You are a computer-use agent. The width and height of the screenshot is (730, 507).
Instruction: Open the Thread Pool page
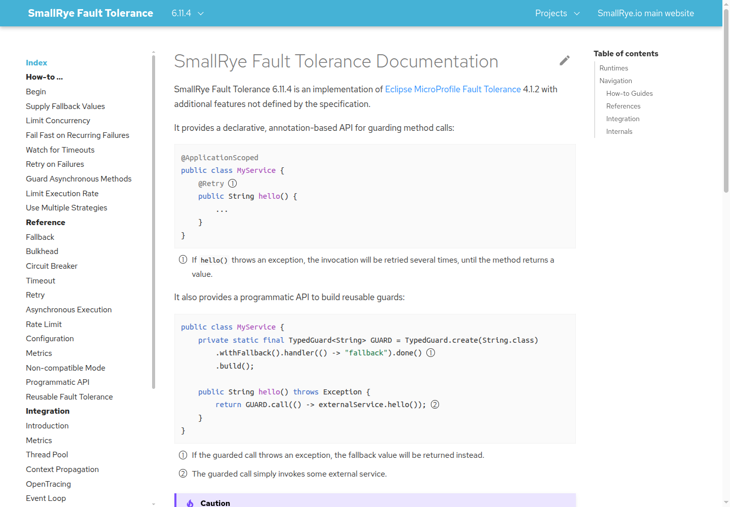point(47,455)
